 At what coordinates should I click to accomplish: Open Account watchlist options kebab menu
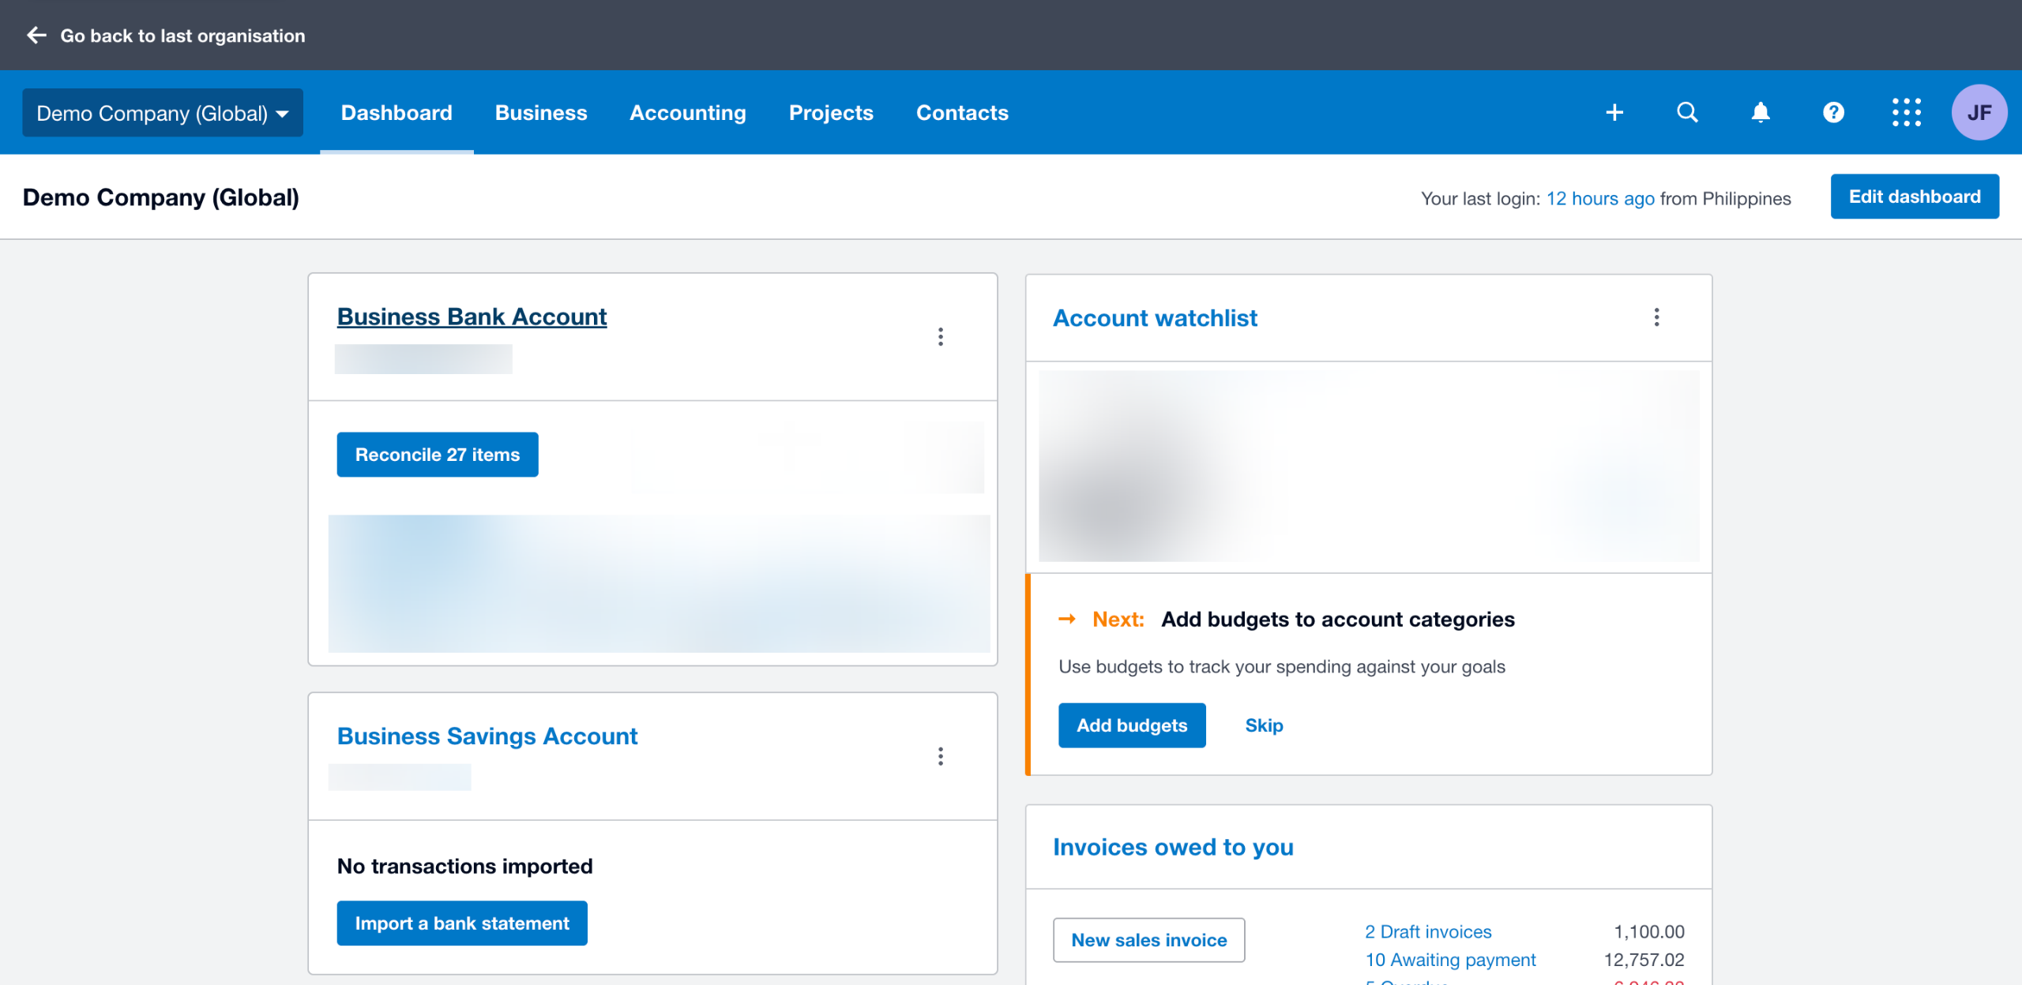[x=1656, y=317]
